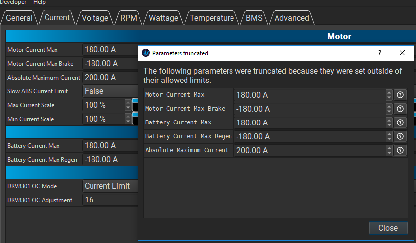Open the DRV8301 OC Mode dropdown

point(109,186)
